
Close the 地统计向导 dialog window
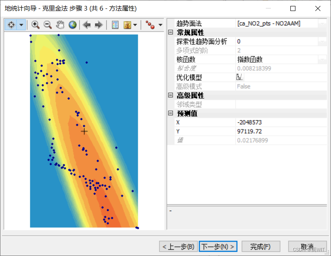point(318,8)
